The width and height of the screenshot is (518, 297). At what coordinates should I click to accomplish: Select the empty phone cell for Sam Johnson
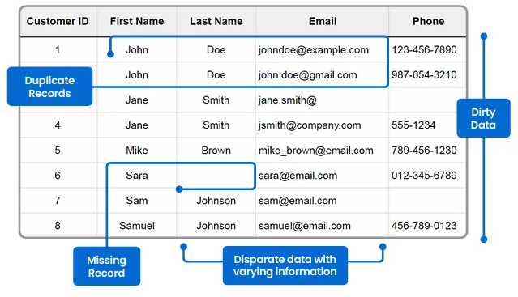coord(427,201)
